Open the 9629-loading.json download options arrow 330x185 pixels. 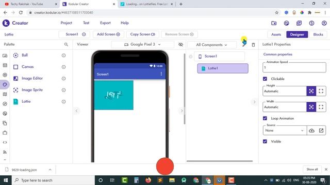50,170
